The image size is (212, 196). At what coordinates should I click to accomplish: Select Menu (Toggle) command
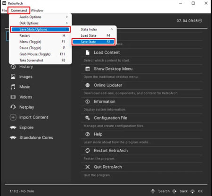[41, 42]
